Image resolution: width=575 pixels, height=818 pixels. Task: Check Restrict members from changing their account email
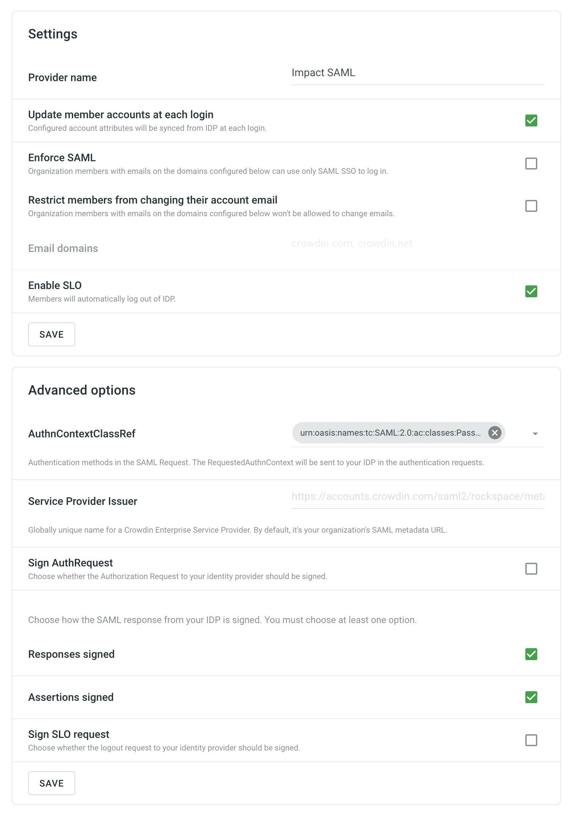point(531,206)
